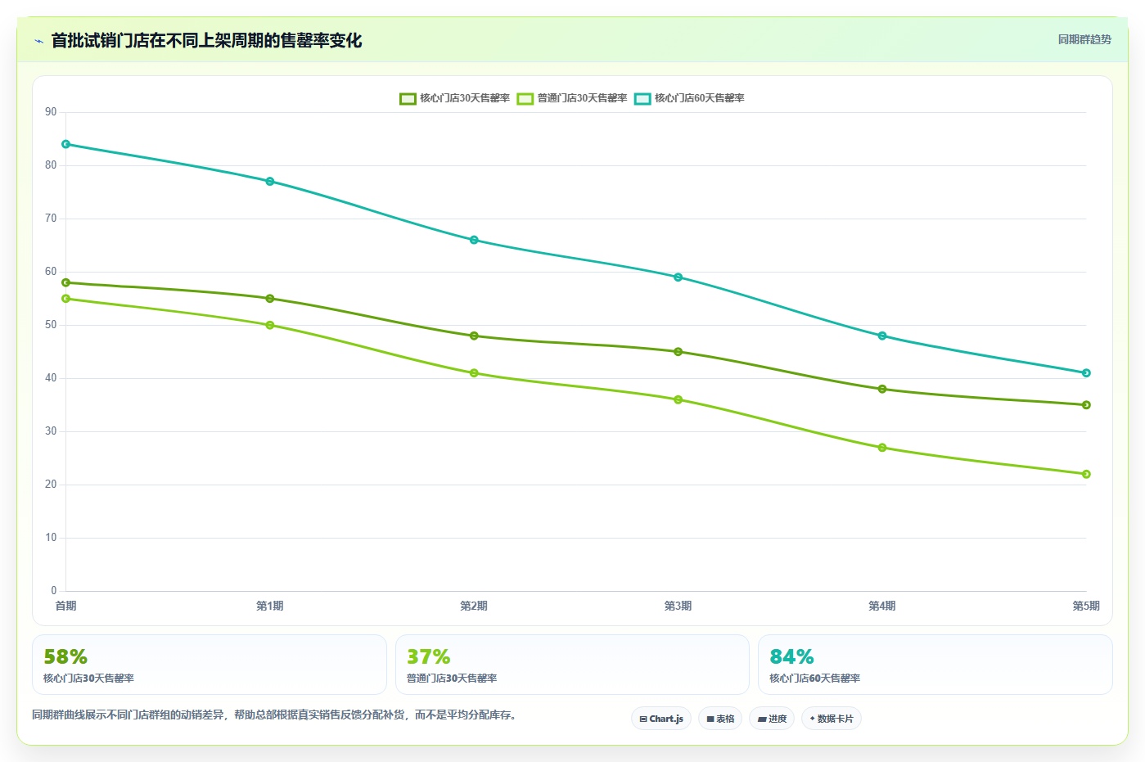
Task: Click the dark green 核心门店30天 point at 第3期
Action: [678, 352]
